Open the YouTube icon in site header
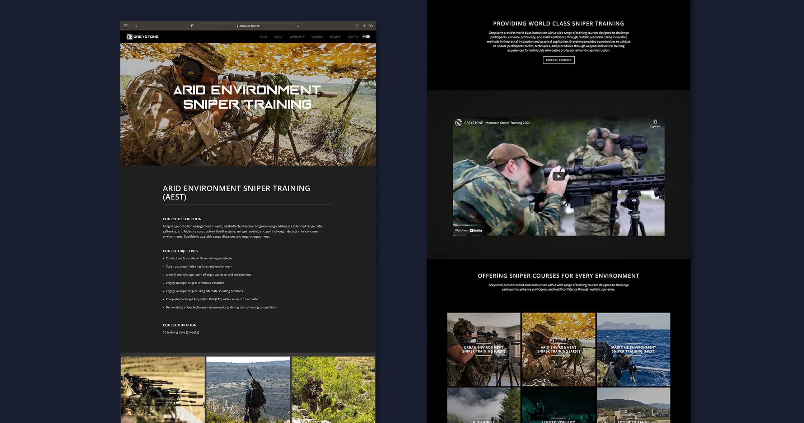The width and height of the screenshot is (804, 423). click(368, 37)
